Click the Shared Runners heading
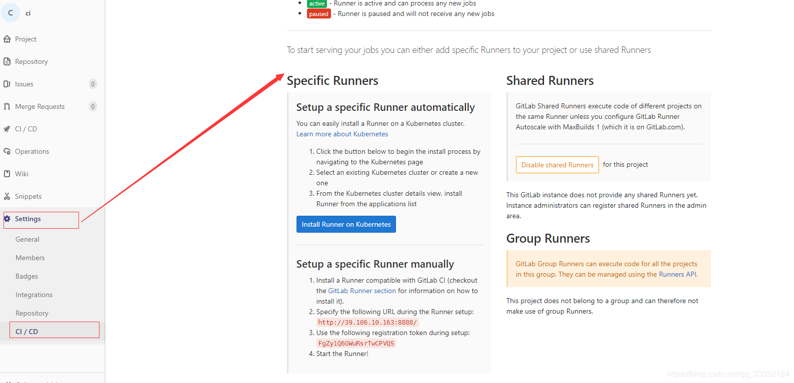The height and width of the screenshot is (383, 794). click(x=550, y=81)
